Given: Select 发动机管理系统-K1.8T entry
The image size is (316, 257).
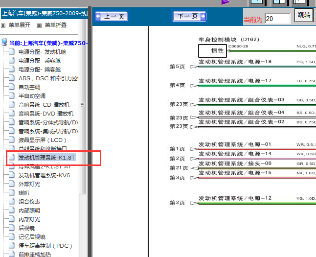Looking at the screenshot, I should click(x=47, y=158).
